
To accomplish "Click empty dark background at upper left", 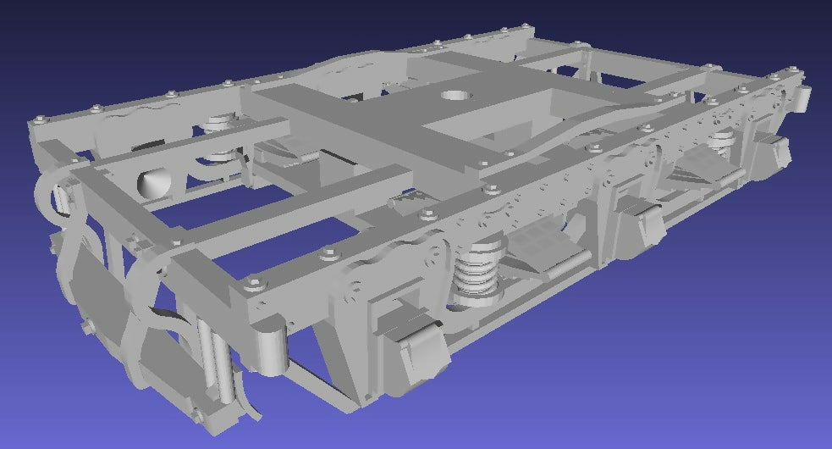I will click(85, 34).
